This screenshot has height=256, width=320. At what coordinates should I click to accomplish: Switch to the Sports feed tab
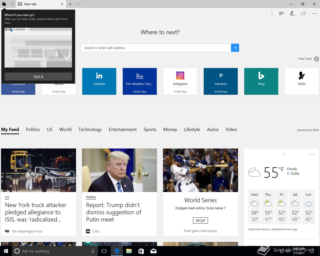150,129
